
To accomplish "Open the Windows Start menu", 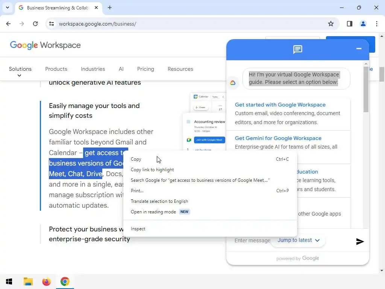I will click(x=9, y=281).
